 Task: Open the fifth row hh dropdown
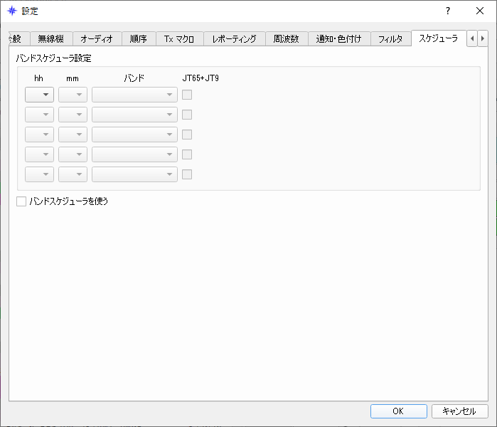(x=39, y=174)
